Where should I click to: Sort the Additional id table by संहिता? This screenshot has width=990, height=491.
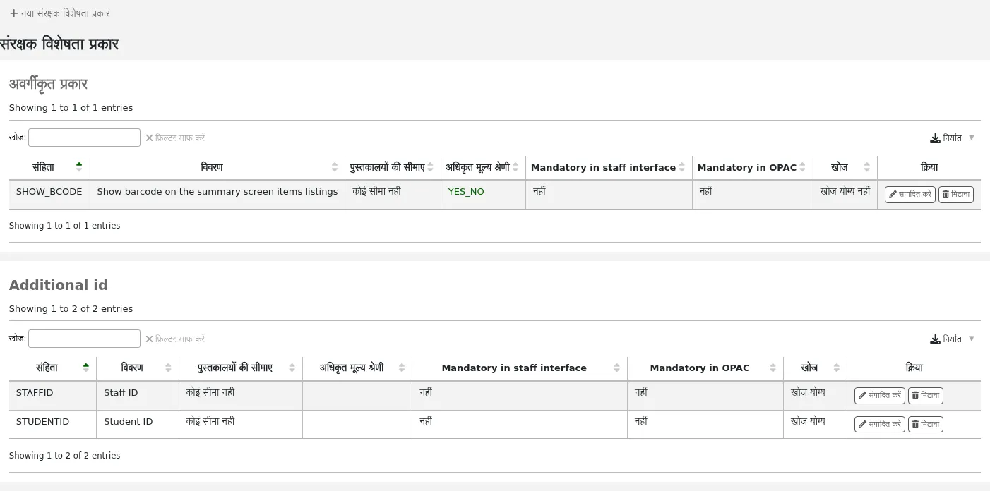pos(53,368)
